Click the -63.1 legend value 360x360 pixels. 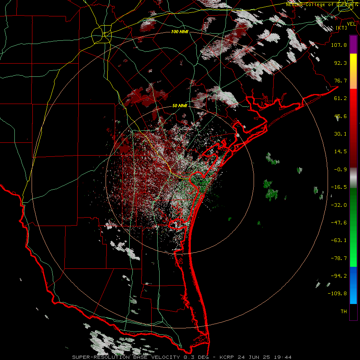pos(339,240)
